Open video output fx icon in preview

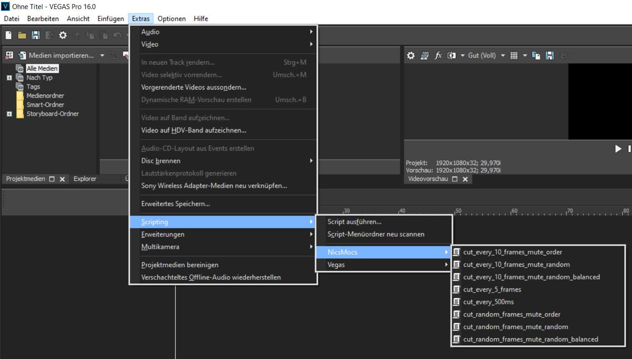[x=438, y=56]
